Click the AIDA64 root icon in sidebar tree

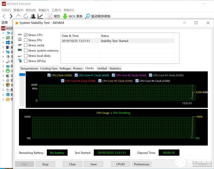(3, 28)
